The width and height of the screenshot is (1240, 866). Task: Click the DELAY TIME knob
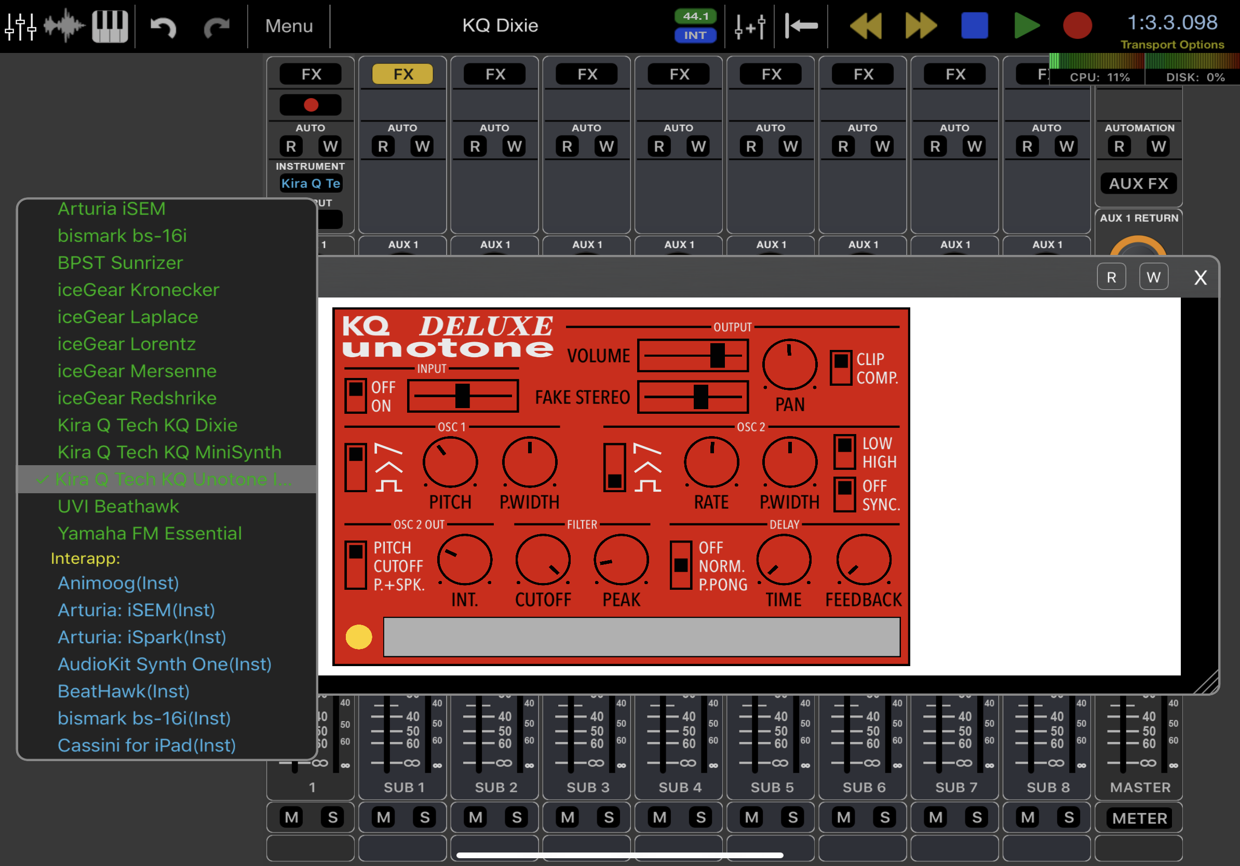[784, 560]
